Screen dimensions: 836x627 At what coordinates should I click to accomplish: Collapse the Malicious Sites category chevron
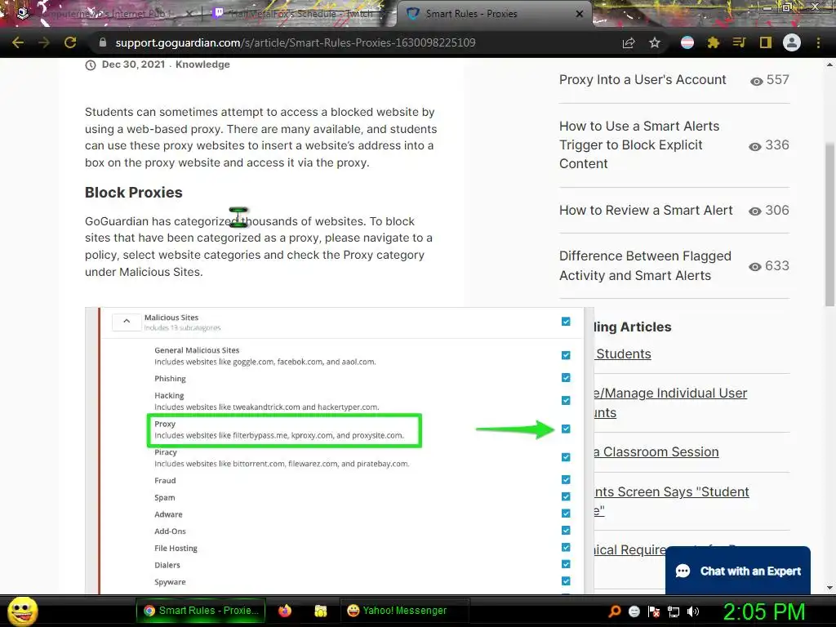click(x=127, y=321)
